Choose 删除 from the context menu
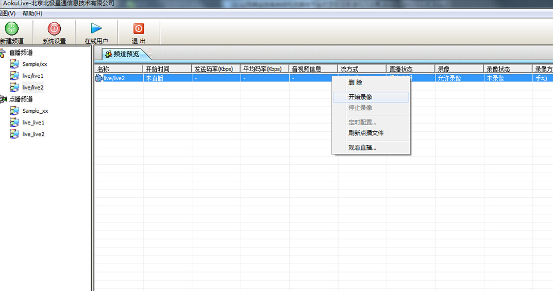Viewport: 553px width, 291px height. coord(355,82)
